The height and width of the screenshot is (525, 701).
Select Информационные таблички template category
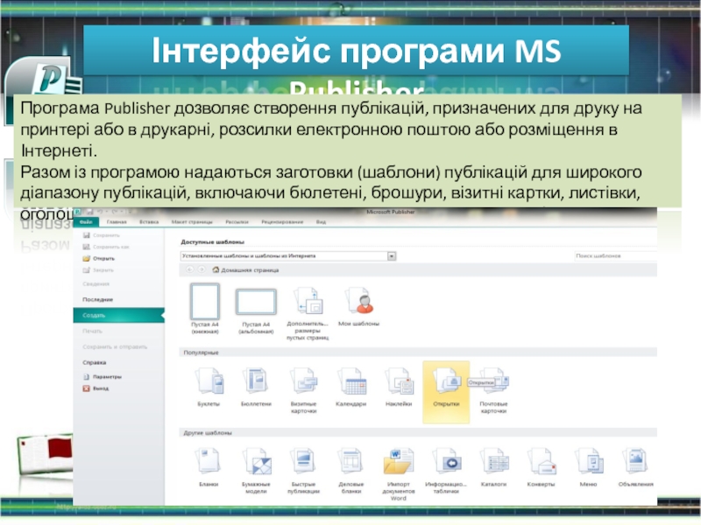click(x=446, y=471)
